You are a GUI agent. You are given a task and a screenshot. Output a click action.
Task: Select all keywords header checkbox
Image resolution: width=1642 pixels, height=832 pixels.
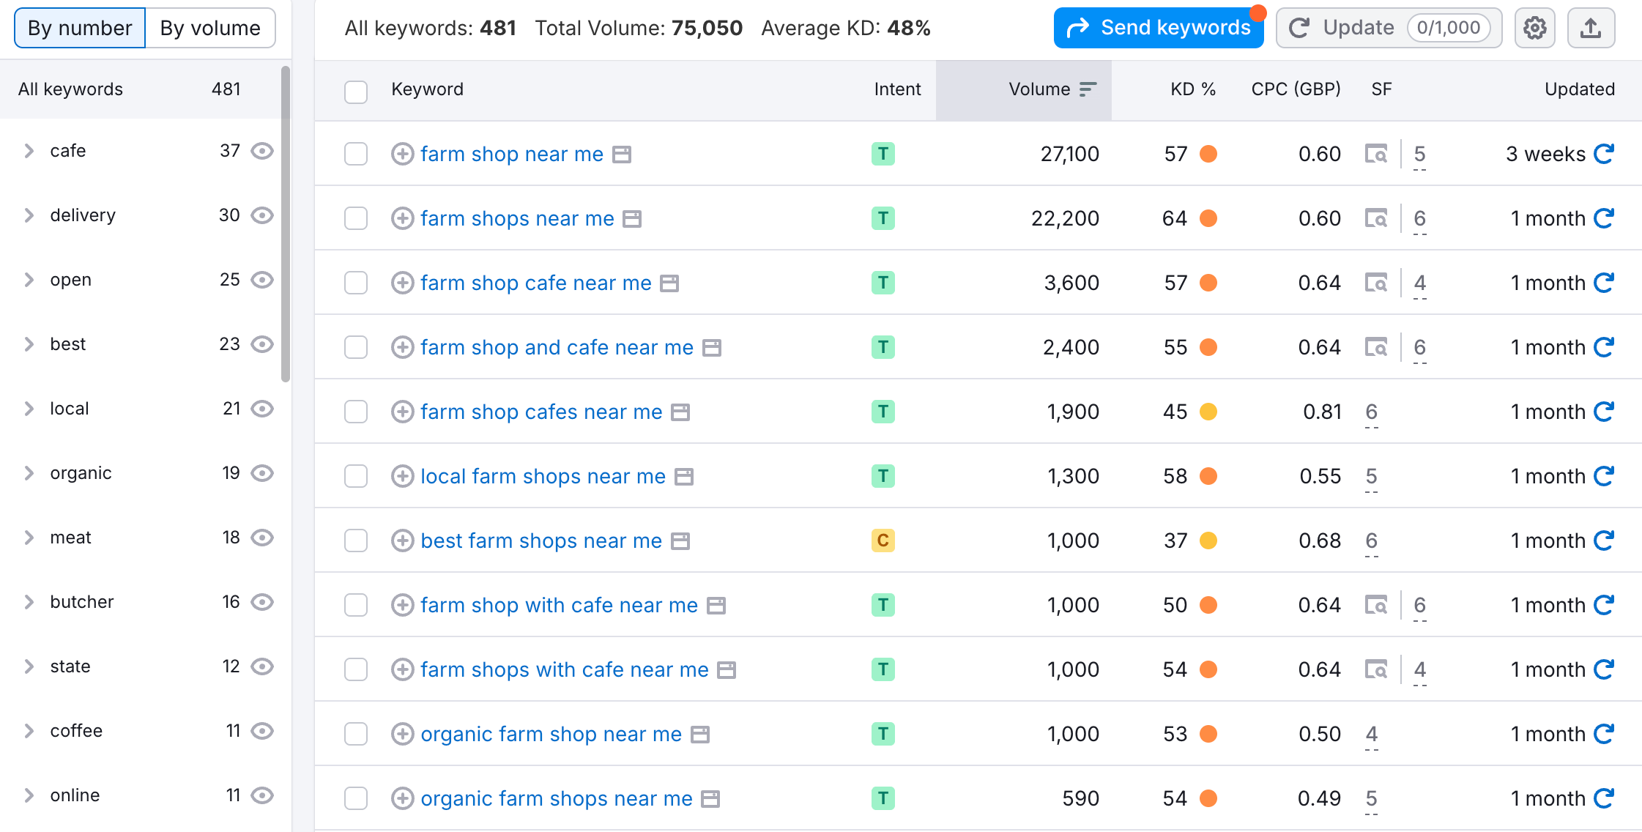coord(356,92)
